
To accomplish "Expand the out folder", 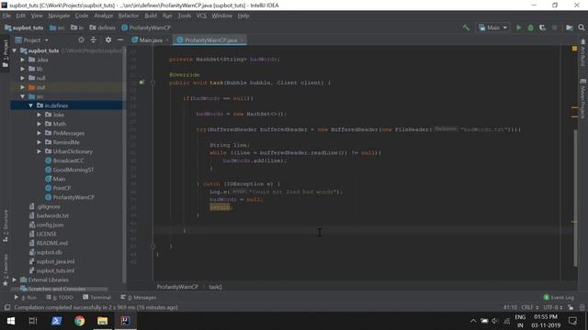I will click(x=22, y=87).
